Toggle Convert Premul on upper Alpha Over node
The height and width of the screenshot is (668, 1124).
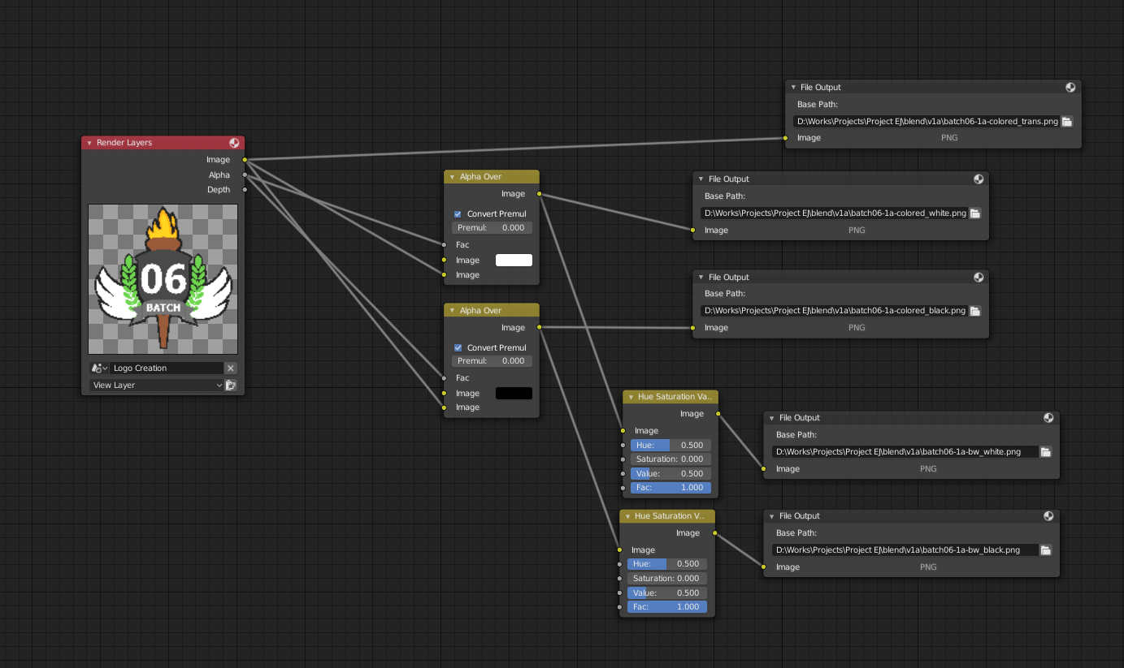coord(458,214)
